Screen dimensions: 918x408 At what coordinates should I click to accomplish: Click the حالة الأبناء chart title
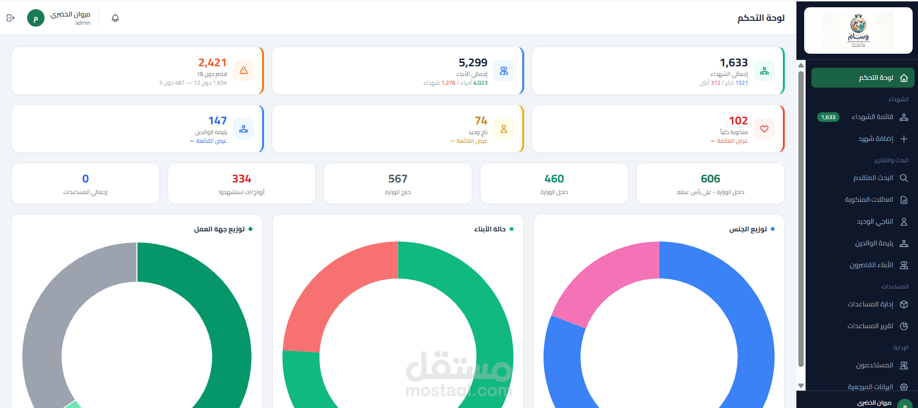coord(490,229)
